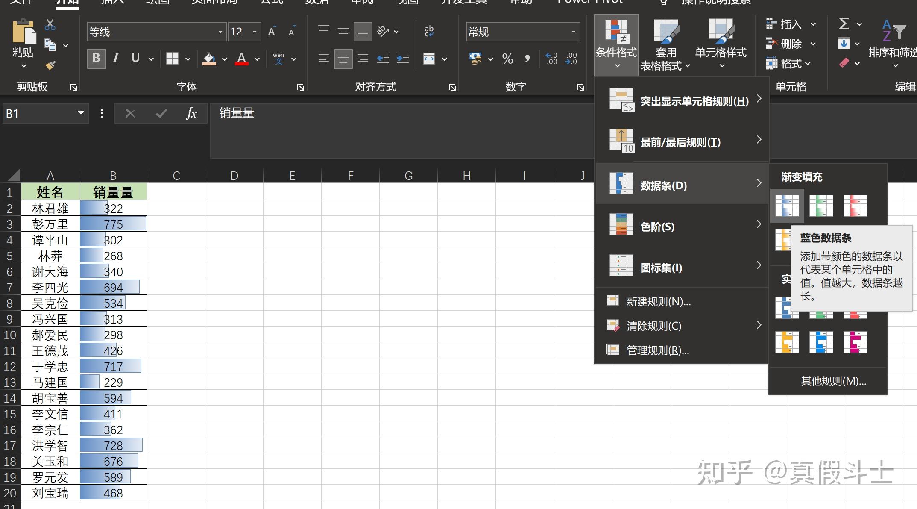
Task: Increase indent
Action: 403,59
